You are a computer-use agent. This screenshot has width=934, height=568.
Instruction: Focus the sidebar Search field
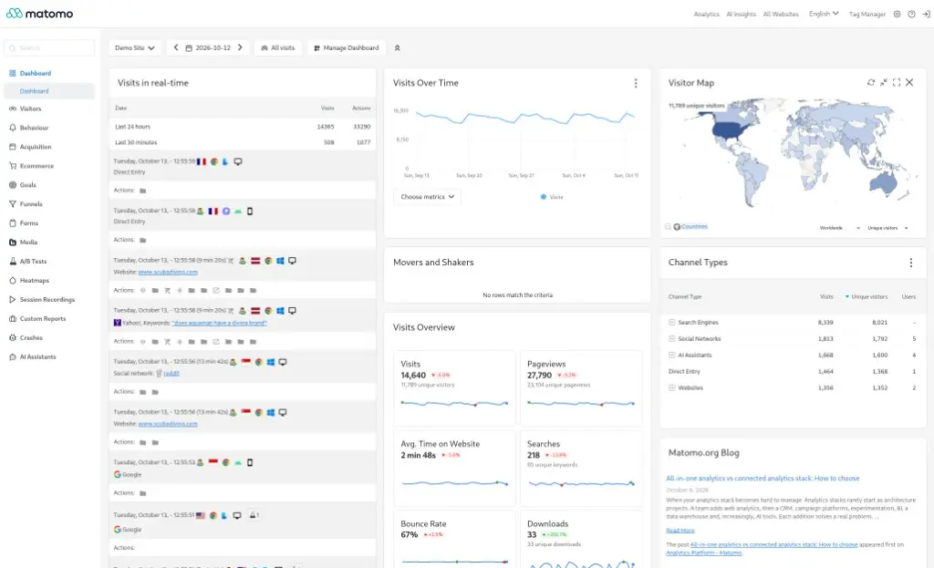49,47
